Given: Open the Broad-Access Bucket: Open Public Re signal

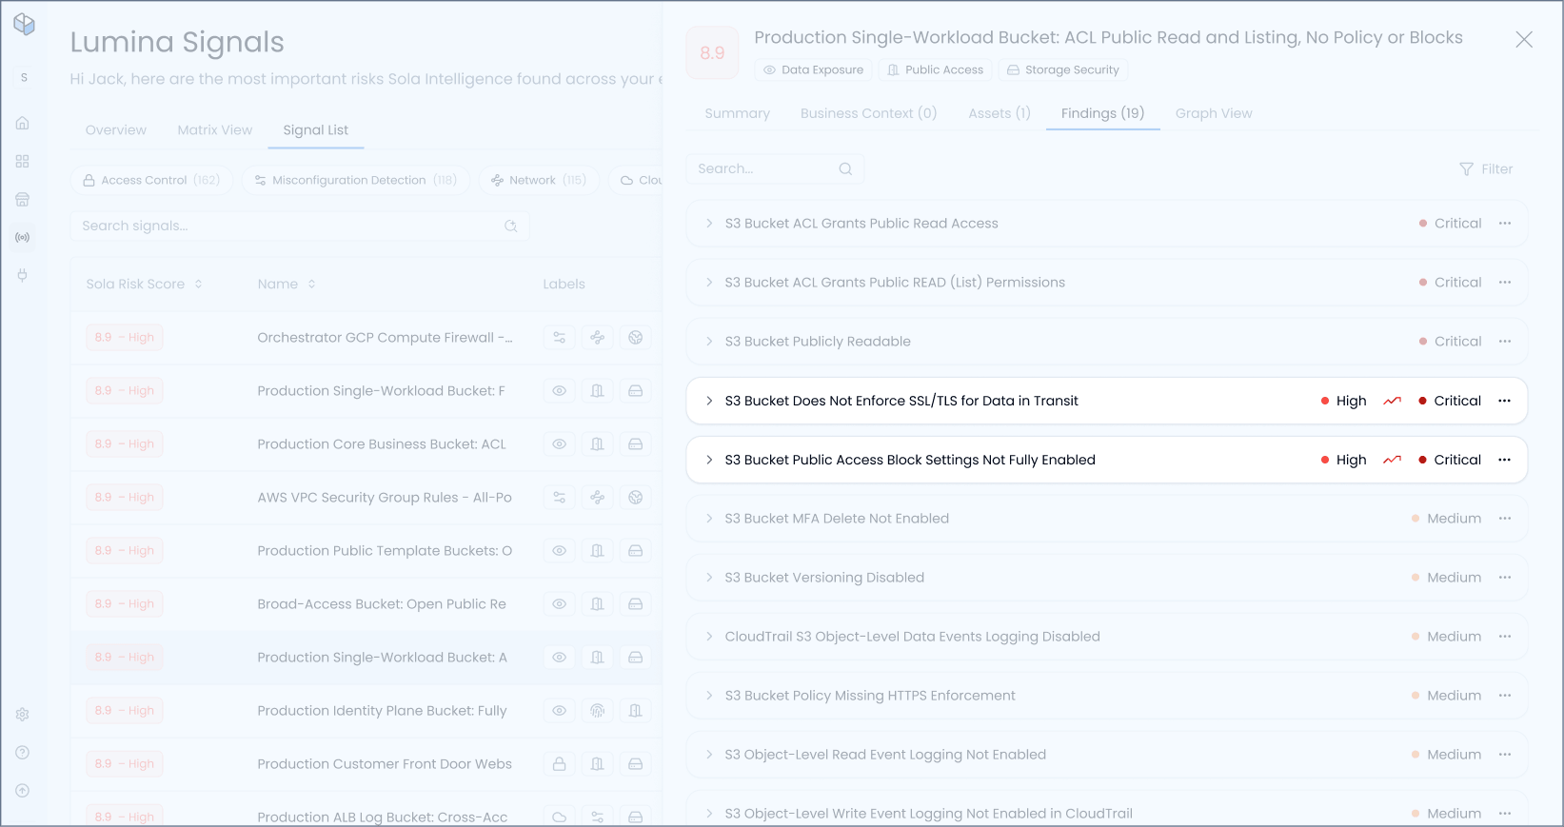Looking at the screenshot, I should (x=382, y=604).
